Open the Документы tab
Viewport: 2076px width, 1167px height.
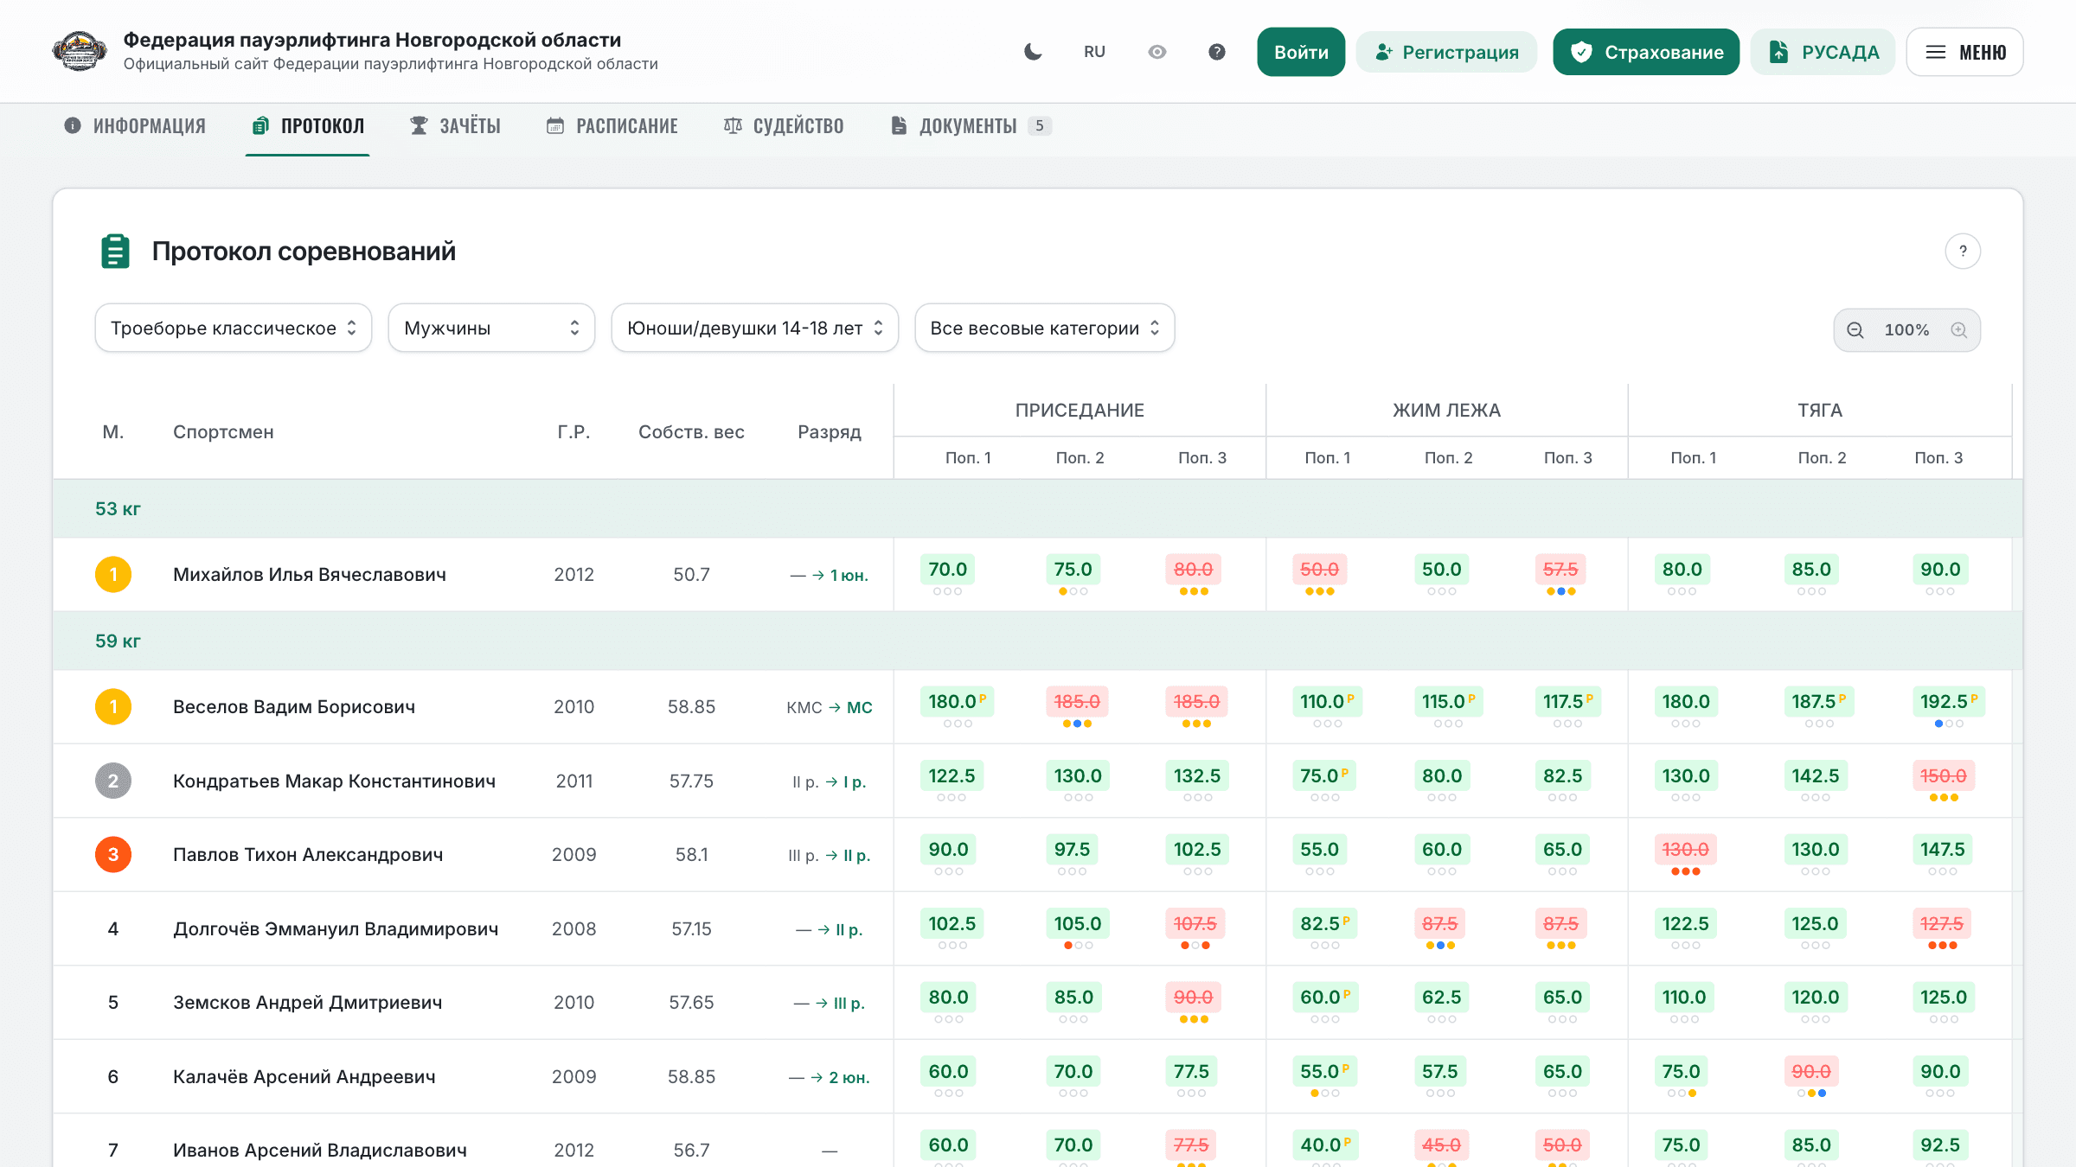coord(970,126)
